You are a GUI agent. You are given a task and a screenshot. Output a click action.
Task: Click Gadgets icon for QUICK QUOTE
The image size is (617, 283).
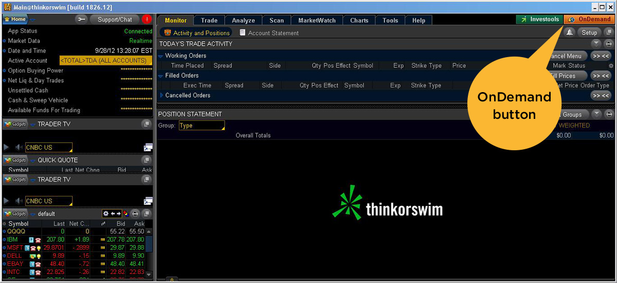click(15, 160)
